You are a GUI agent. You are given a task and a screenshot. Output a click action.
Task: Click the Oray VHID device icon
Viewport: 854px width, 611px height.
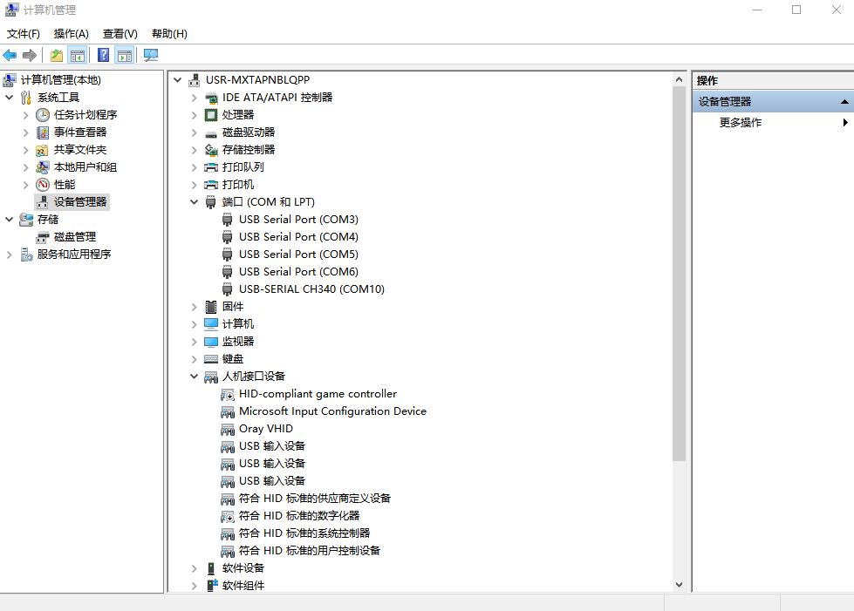pos(228,429)
